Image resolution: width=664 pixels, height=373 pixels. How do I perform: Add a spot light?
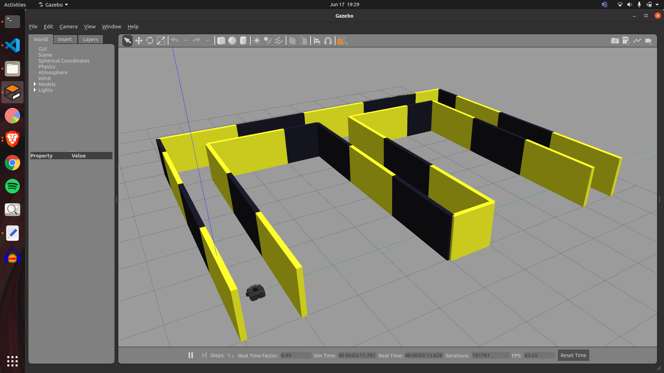[x=268, y=41]
